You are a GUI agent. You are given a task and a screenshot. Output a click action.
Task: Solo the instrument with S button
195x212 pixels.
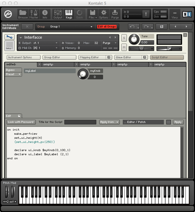124,38
